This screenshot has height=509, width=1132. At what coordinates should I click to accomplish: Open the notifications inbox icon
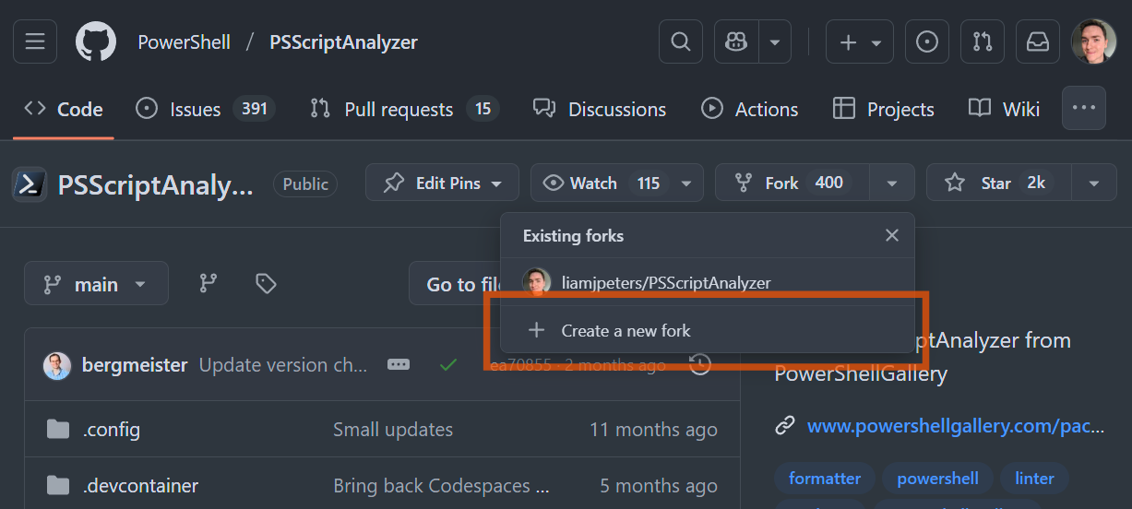(1038, 42)
